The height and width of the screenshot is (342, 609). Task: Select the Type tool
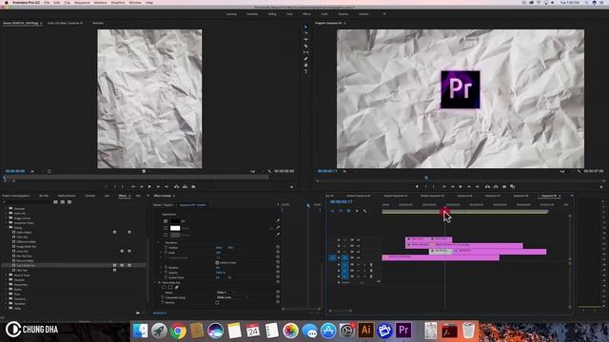(x=306, y=71)
